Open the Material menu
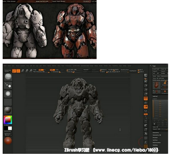The image size is (169, 155). pyautogui.click(x=54, y=66)
